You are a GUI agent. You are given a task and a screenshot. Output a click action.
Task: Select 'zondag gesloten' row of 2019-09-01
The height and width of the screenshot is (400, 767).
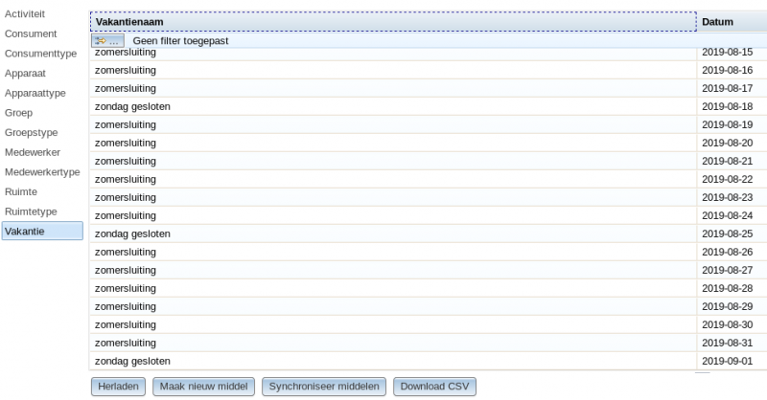coord(428,361)
